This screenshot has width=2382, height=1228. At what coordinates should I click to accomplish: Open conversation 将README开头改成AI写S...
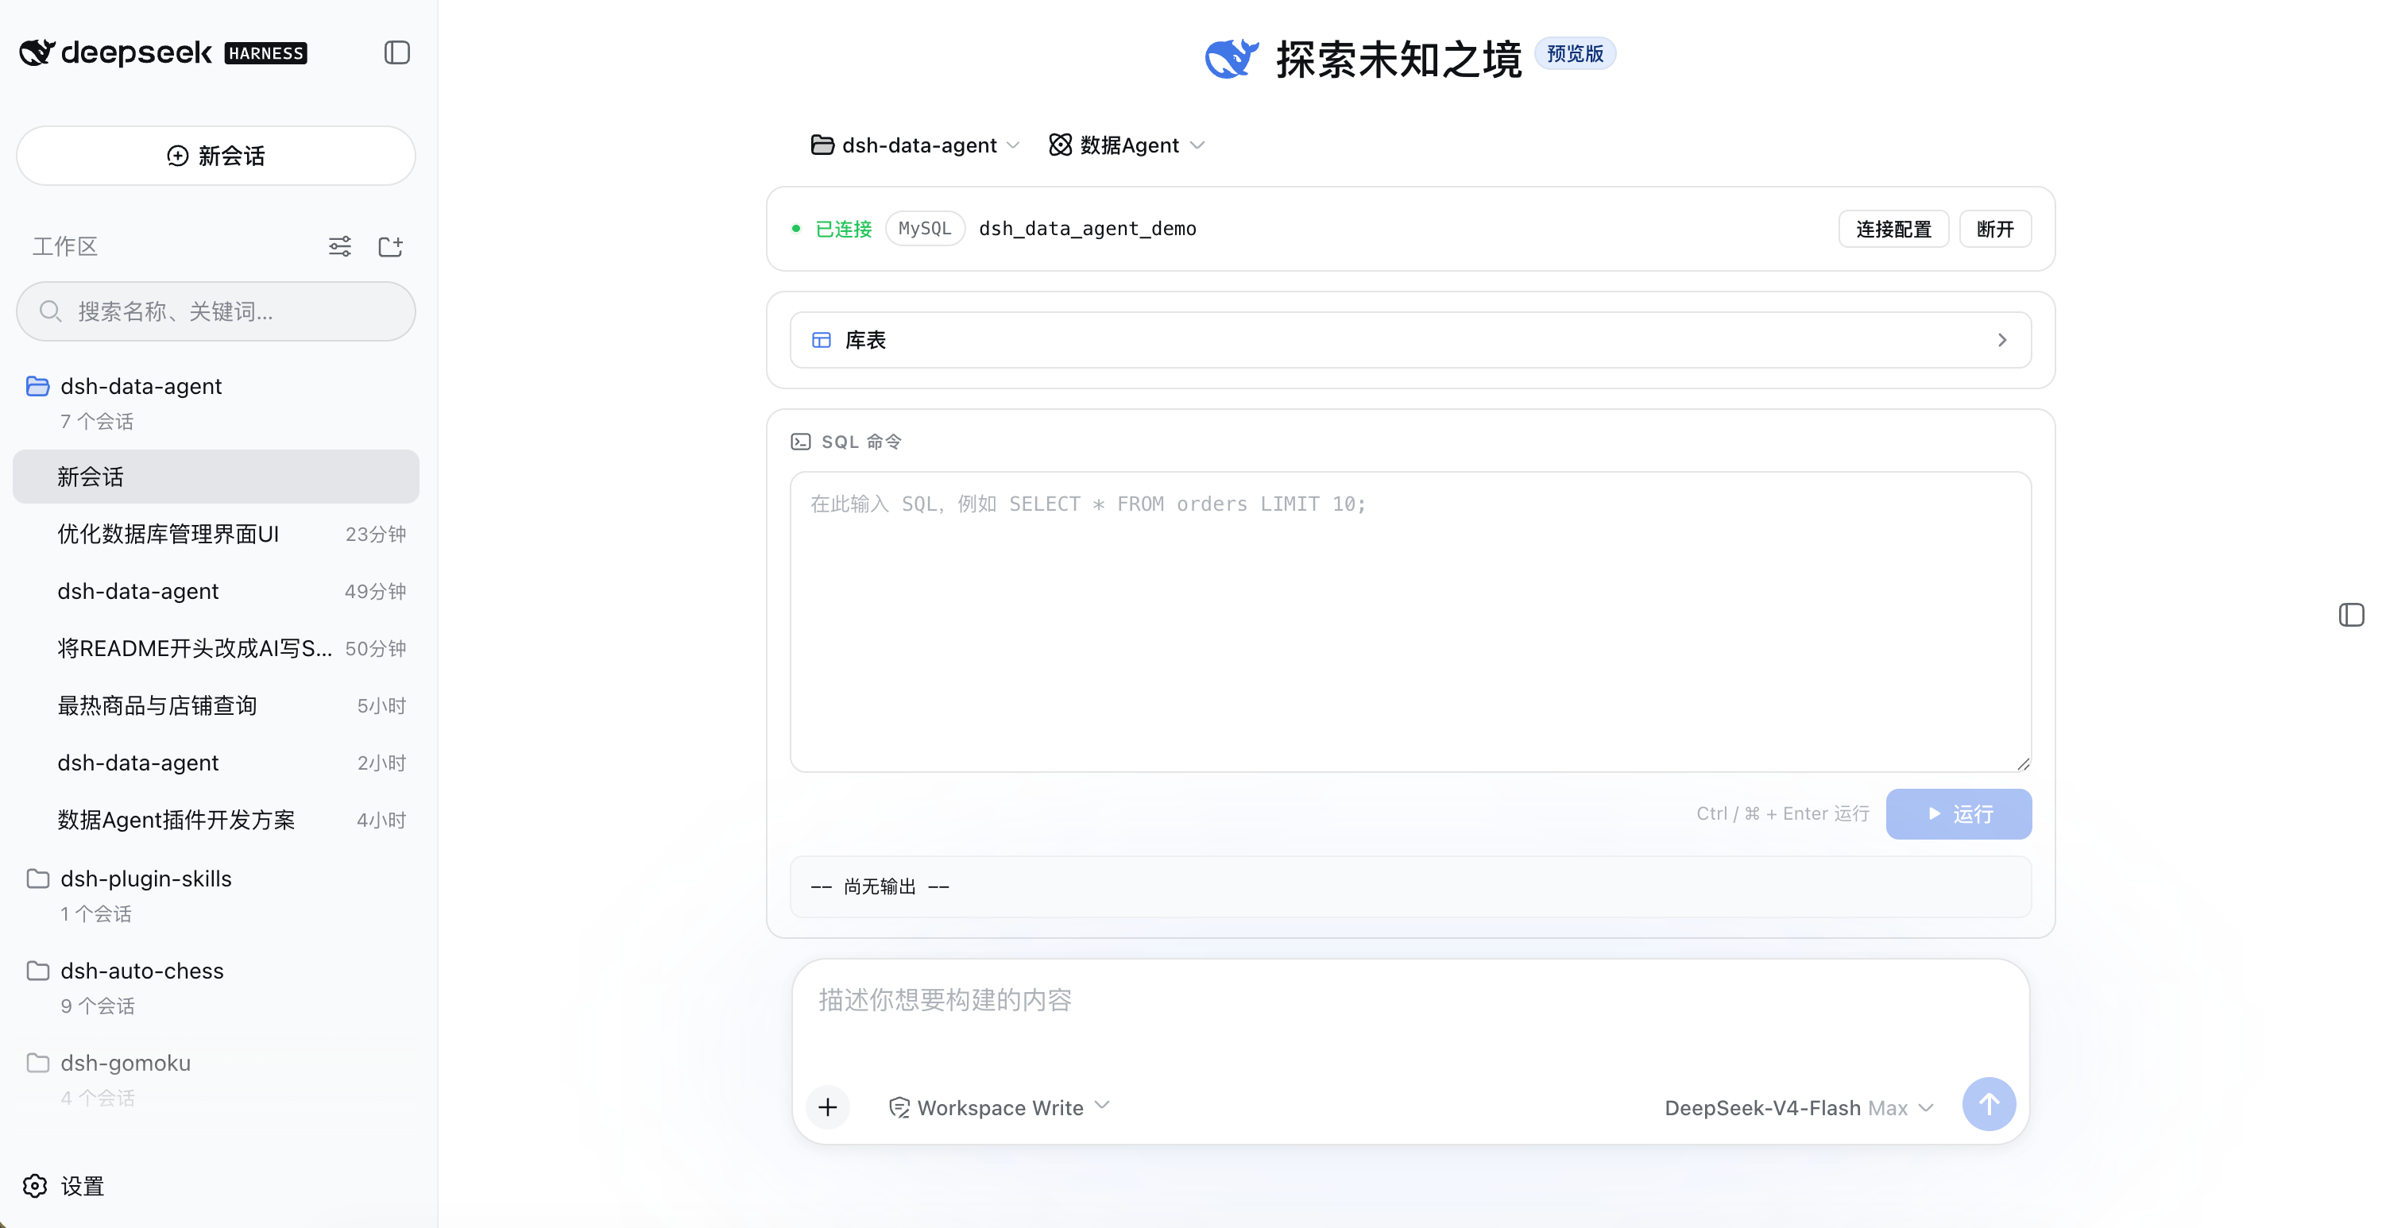[215, 649]
